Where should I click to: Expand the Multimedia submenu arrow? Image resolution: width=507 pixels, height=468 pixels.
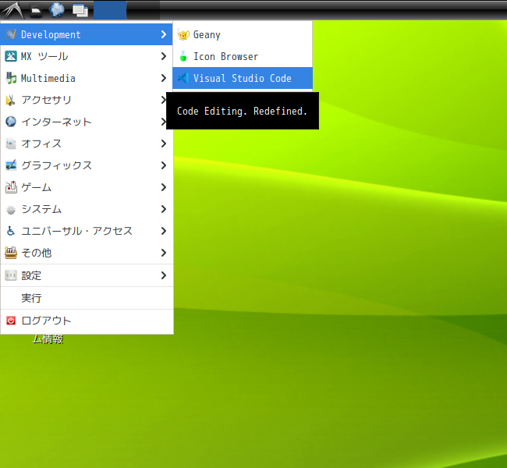[164, 78]
